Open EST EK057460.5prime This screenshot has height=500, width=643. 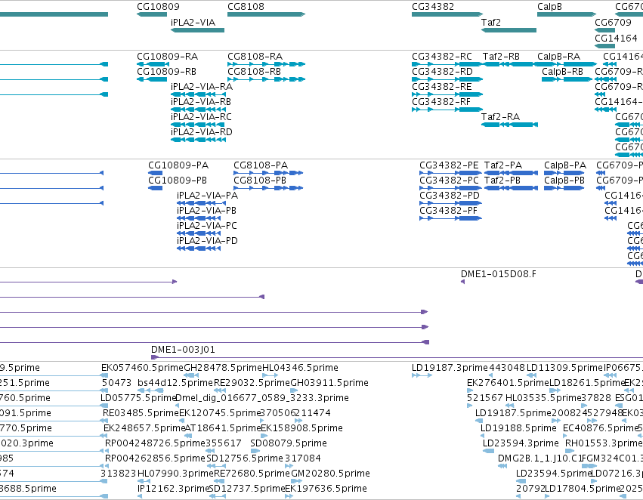click(x=104, y=375)
